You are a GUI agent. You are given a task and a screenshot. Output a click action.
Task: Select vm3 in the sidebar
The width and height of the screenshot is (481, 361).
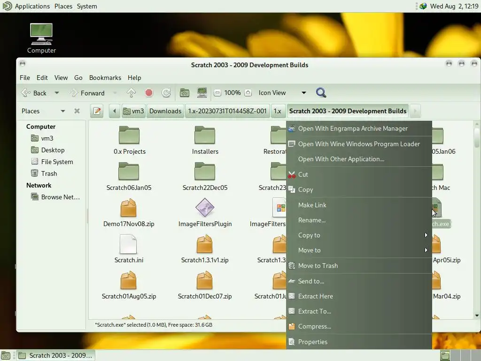click(x=42, y=139)
